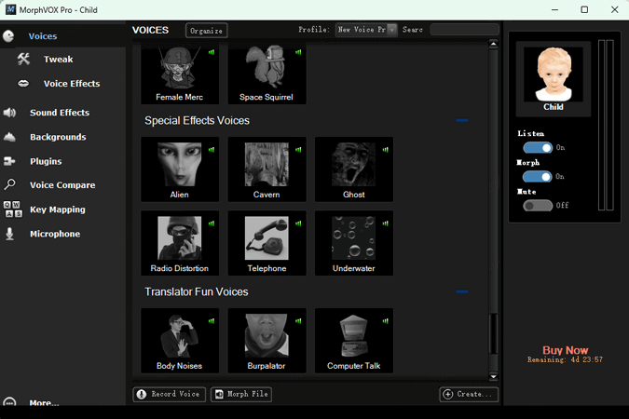Click the green signal icon on Female Merc
The height and width of the screenshot is (419, 629).
[212, 52]
